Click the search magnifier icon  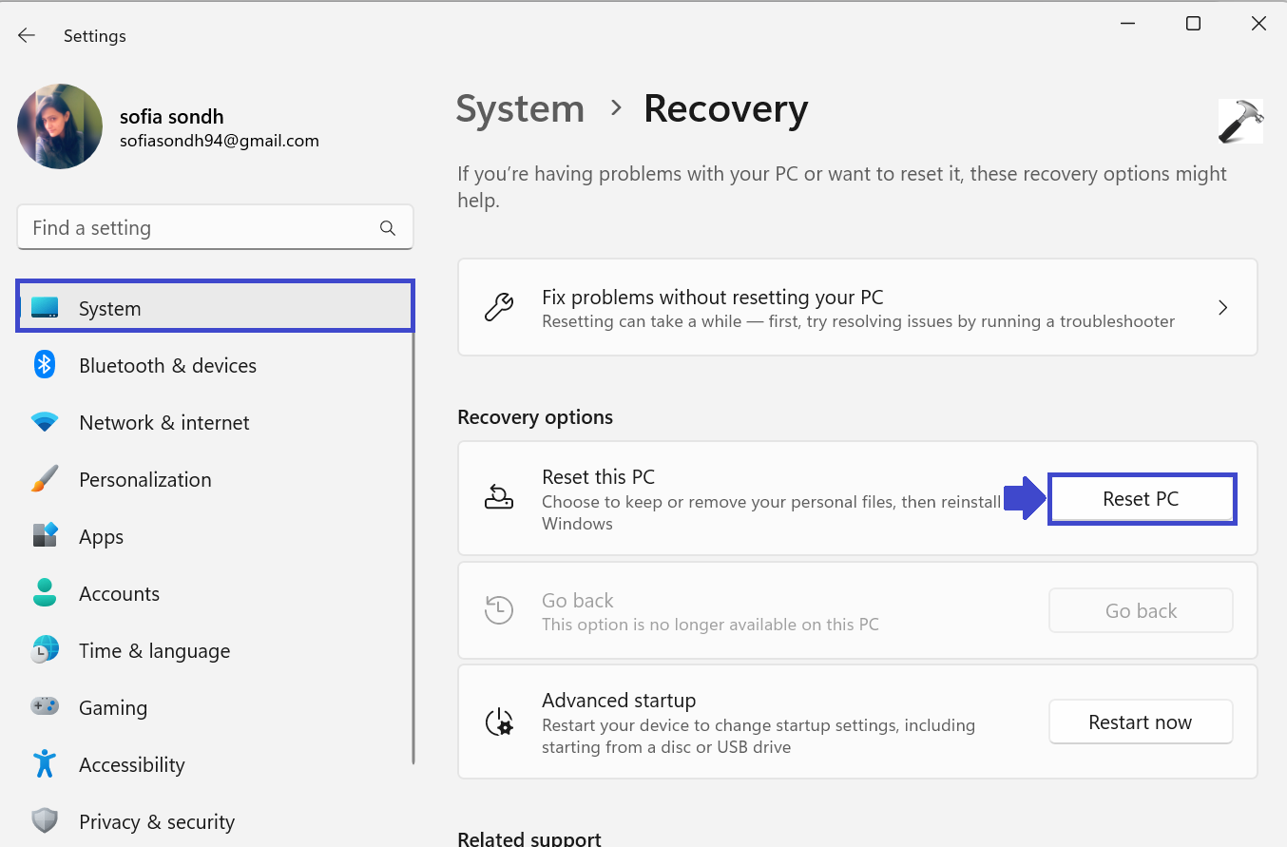(387, 228)
